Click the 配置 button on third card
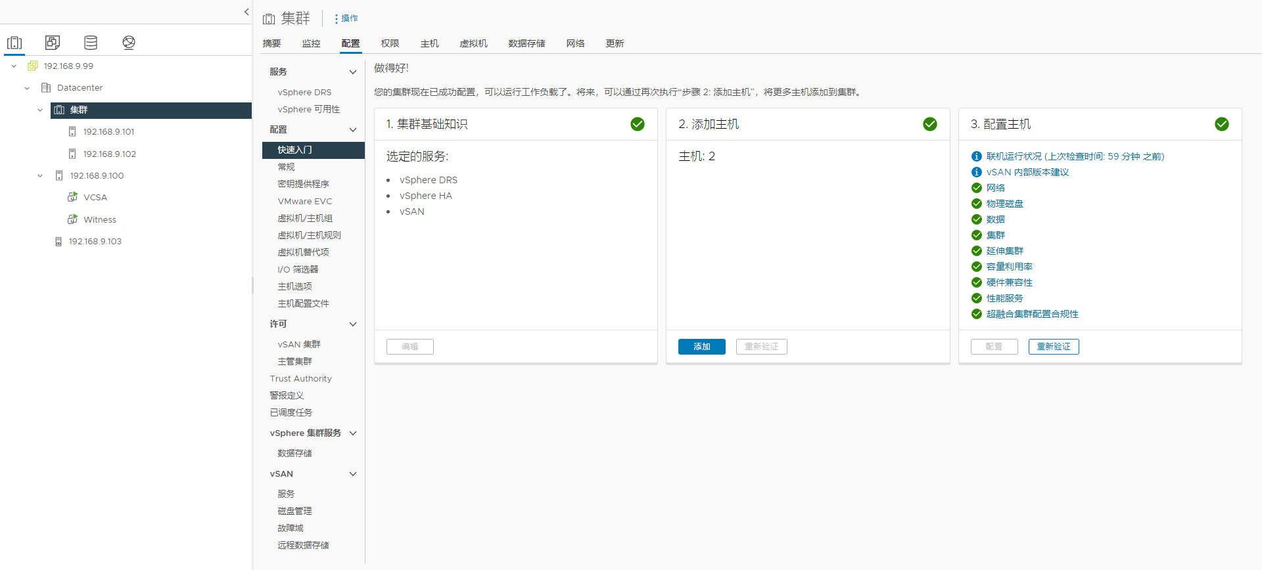This screenshot has width=1262, height=570. pyautogui.click(x=994, y=347)
